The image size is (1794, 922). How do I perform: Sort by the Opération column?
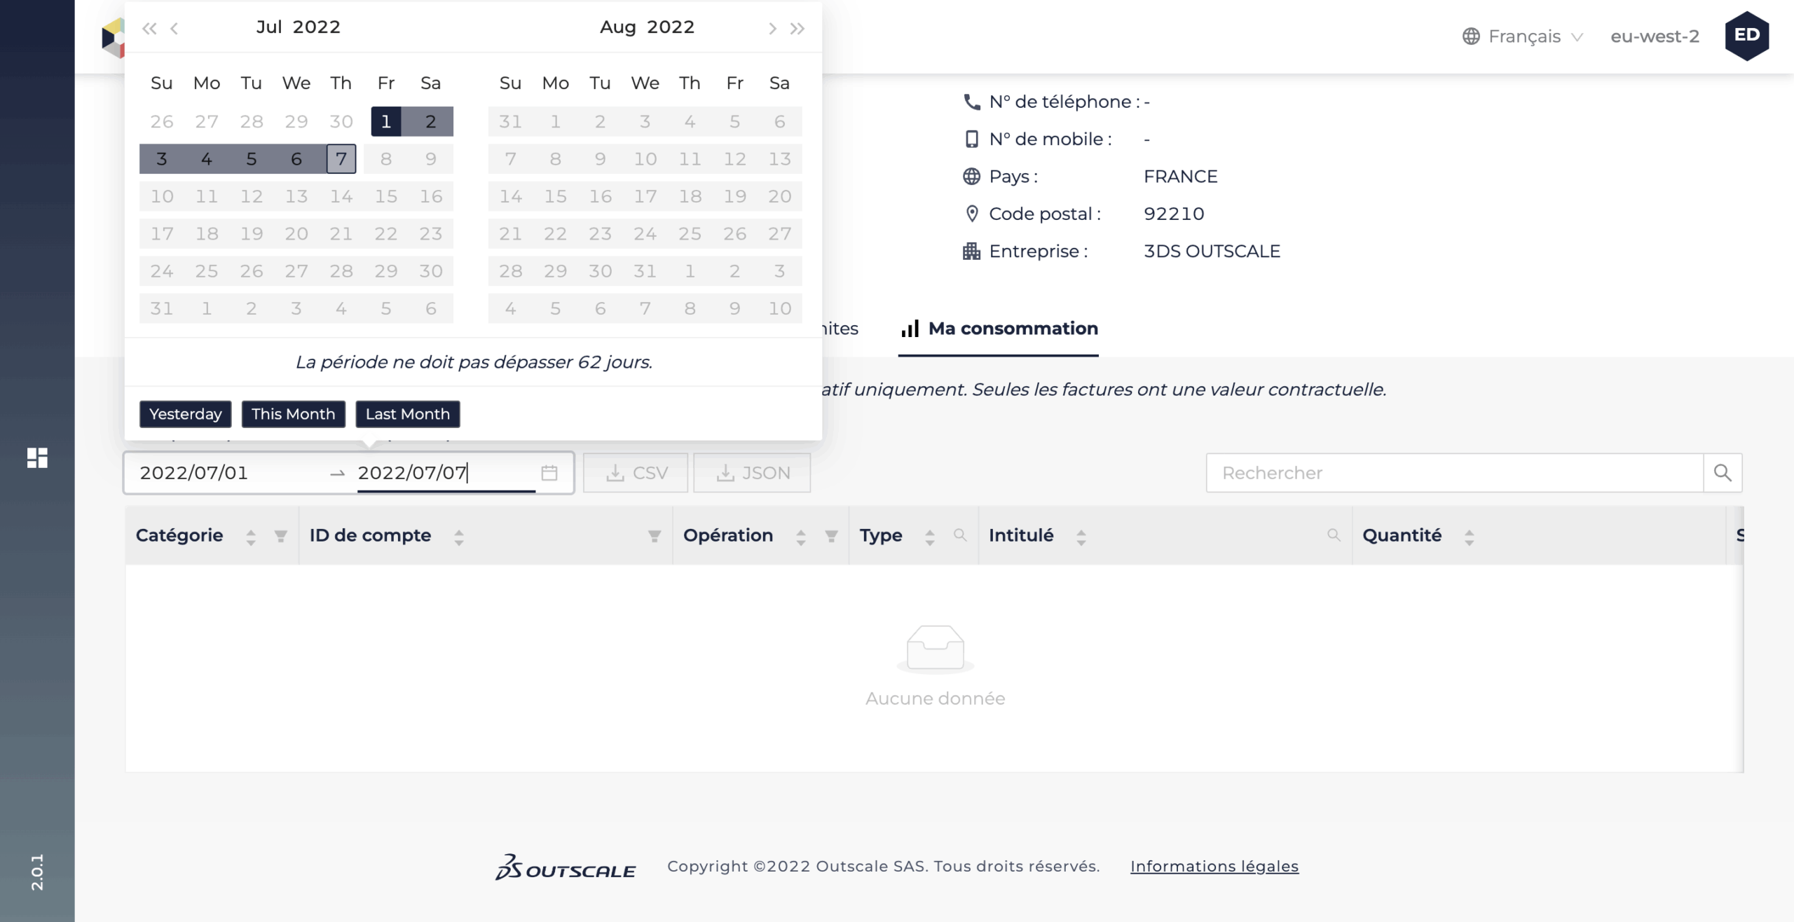click(800, 537)
